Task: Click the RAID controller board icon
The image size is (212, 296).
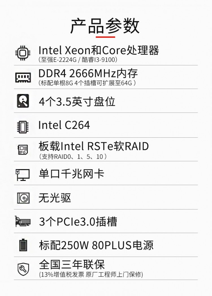Action: tap(23, 150)
